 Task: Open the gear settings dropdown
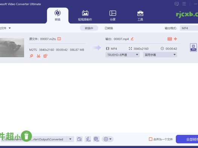pyautogui.click(x=108, y=139)
